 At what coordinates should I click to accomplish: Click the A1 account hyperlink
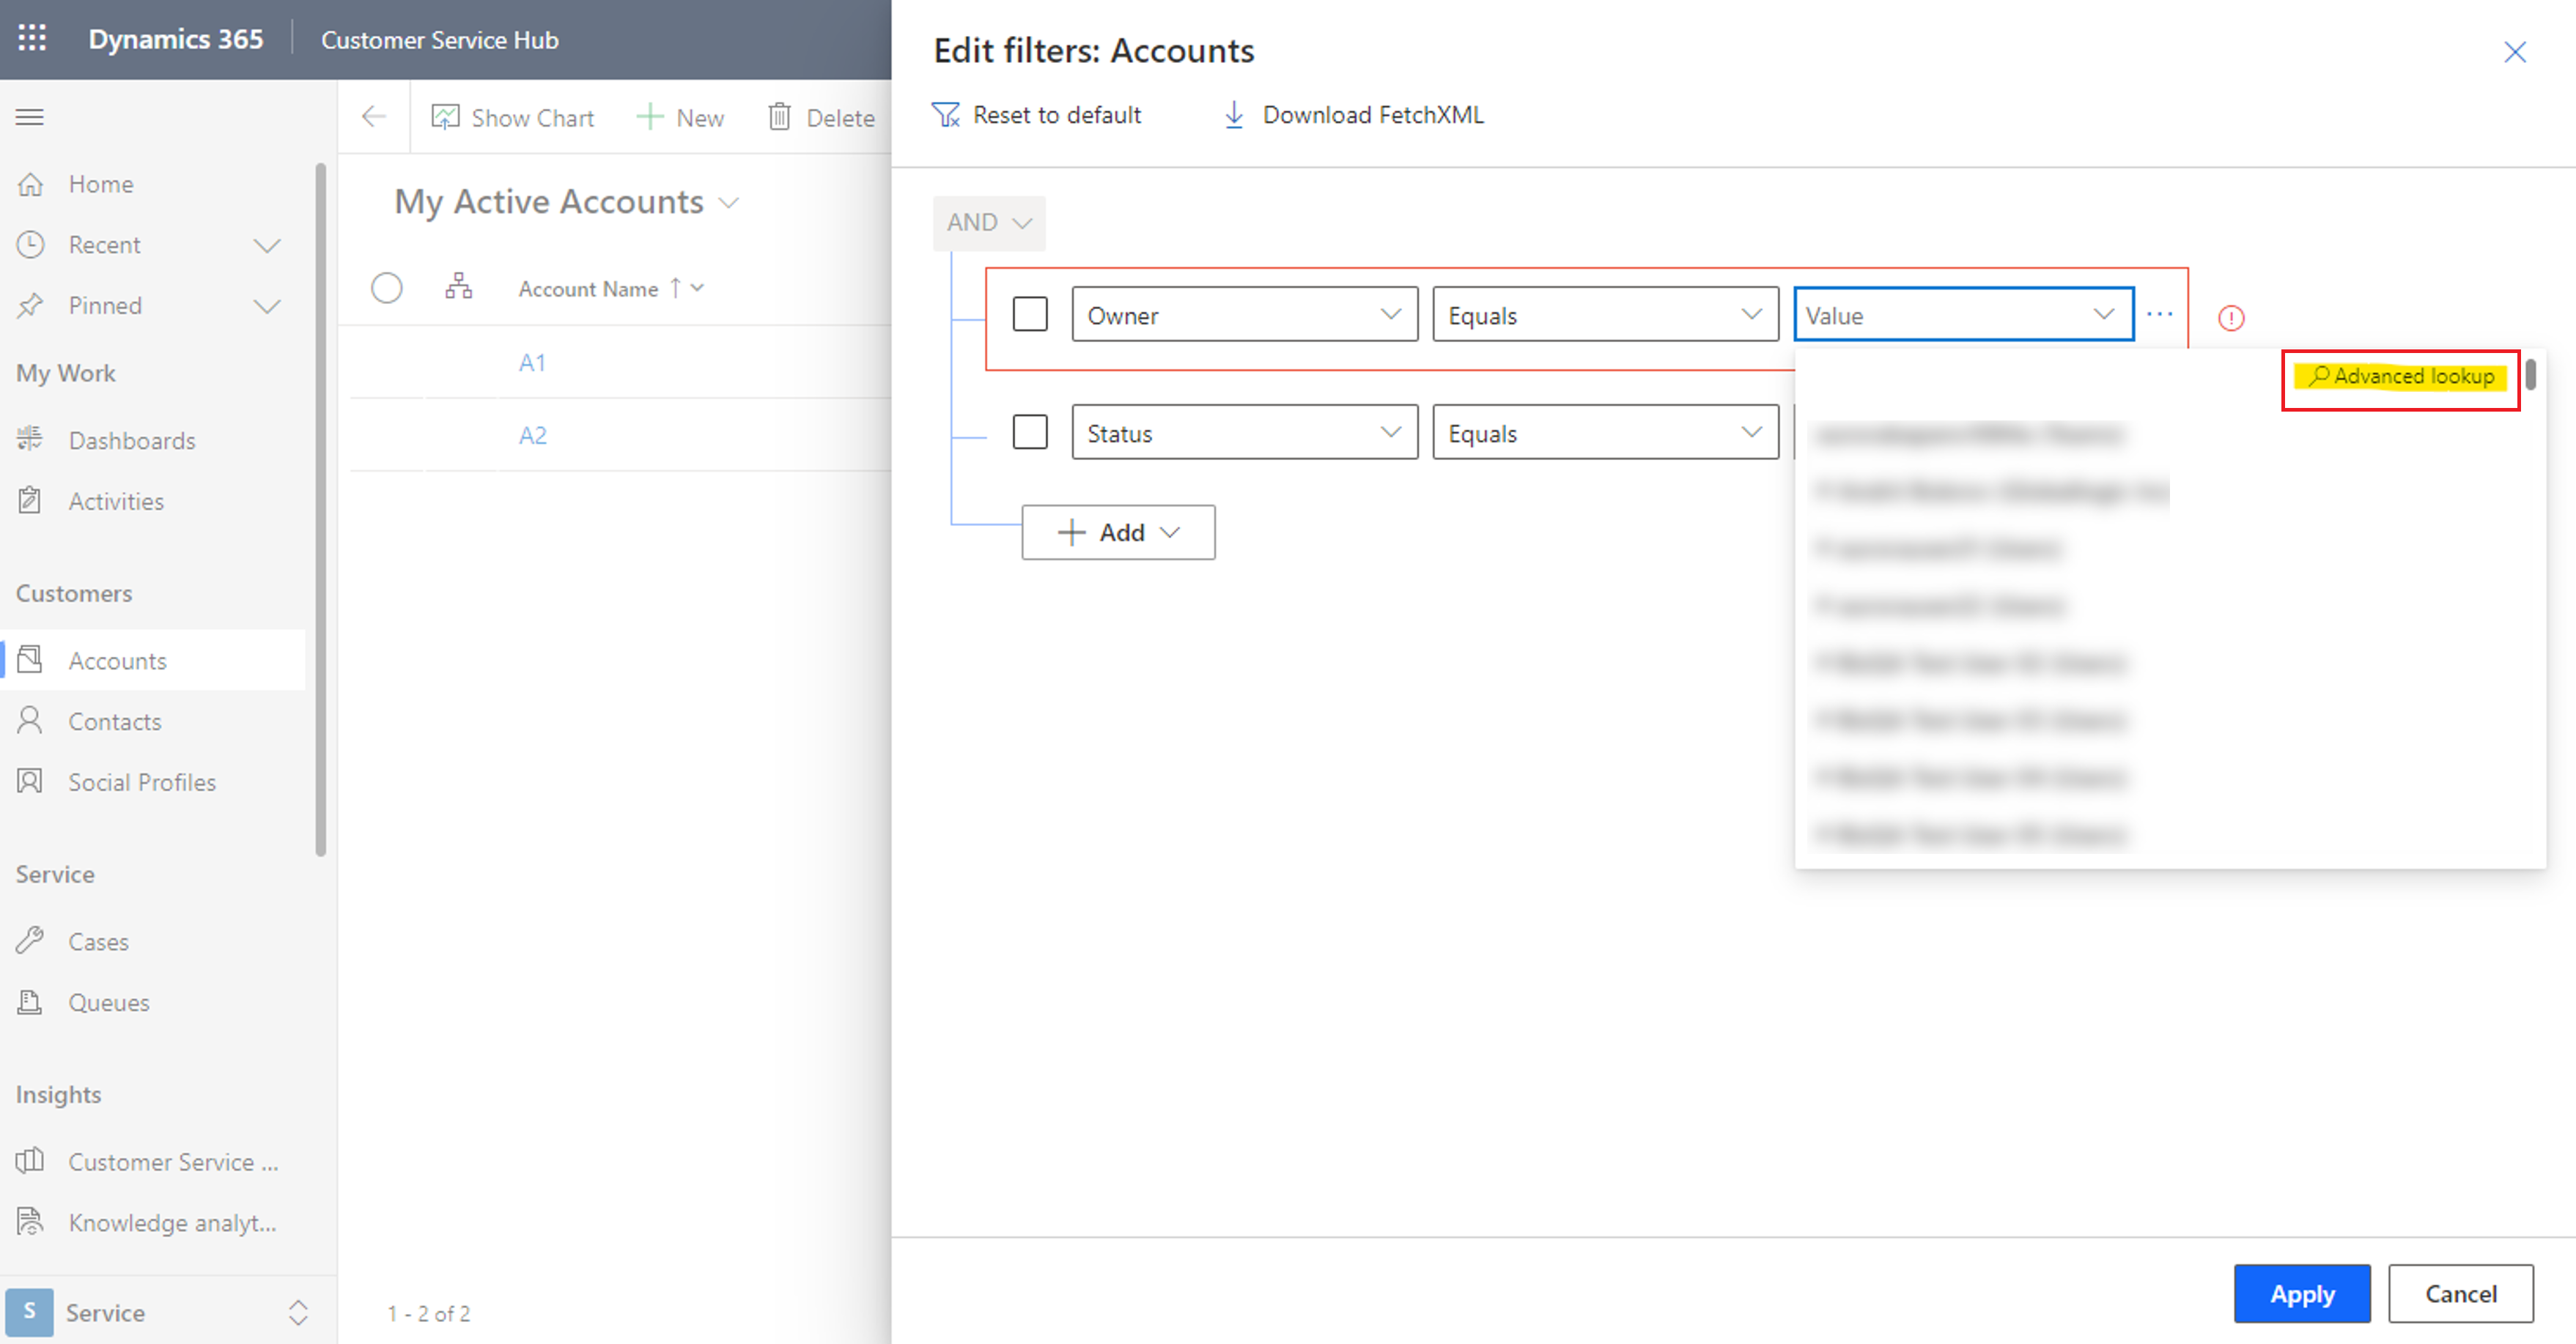coord(534,361)
